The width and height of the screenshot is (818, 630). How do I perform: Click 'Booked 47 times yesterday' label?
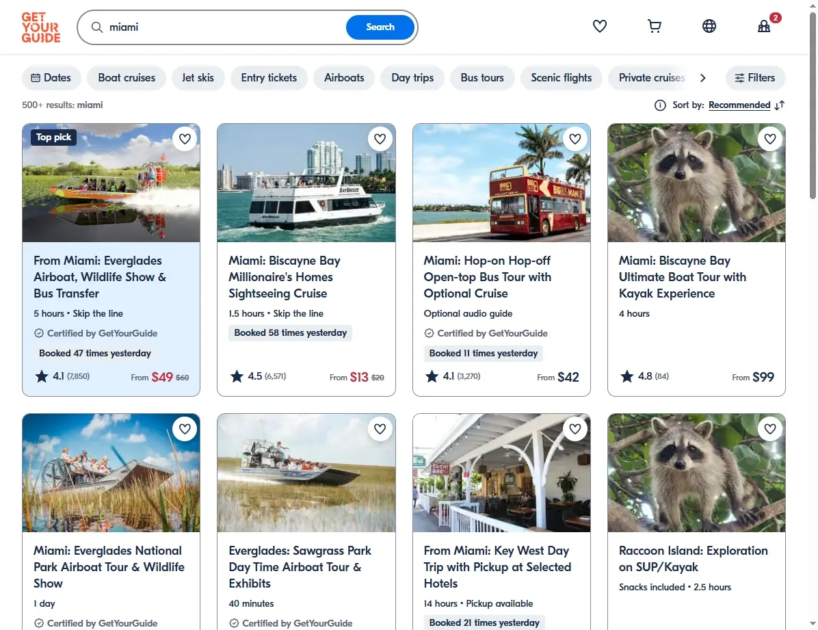click(x=95, y=354)
